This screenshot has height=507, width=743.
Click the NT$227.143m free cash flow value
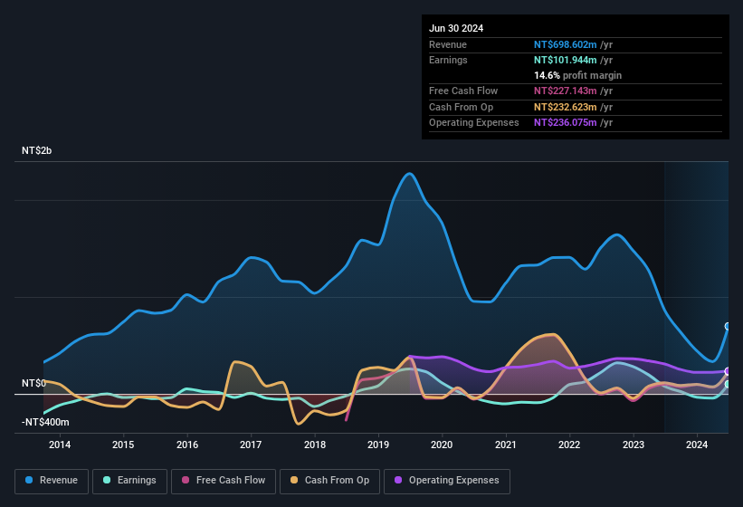point(566,91)
